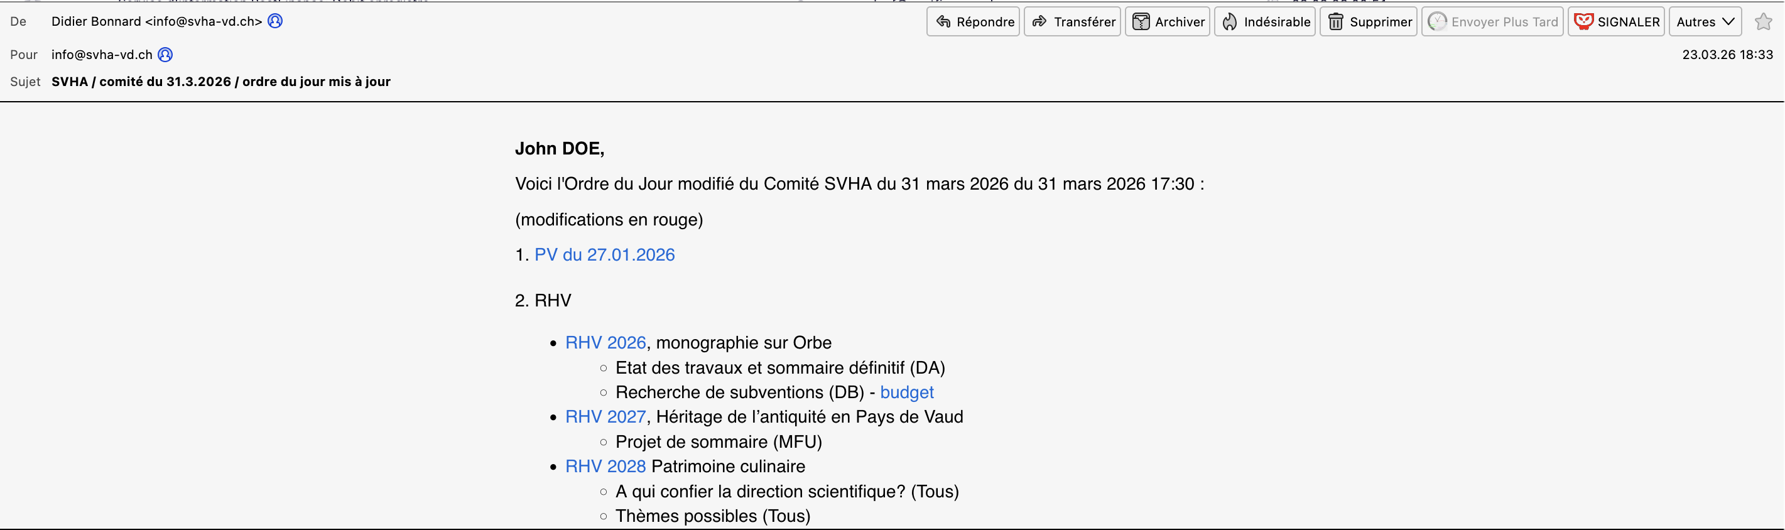
Task: Click the message date 23.03.26 18:33
Action: click(1727, 55)
